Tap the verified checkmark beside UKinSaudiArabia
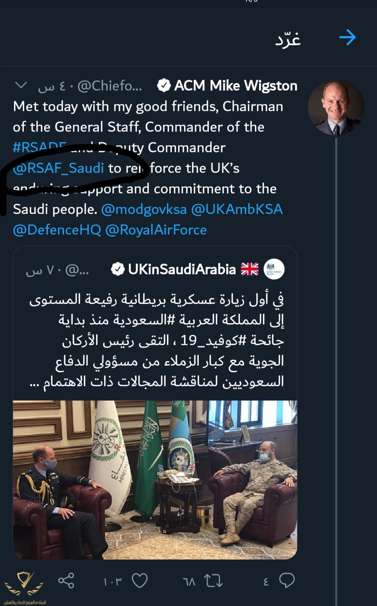 [x=118, y=268]
